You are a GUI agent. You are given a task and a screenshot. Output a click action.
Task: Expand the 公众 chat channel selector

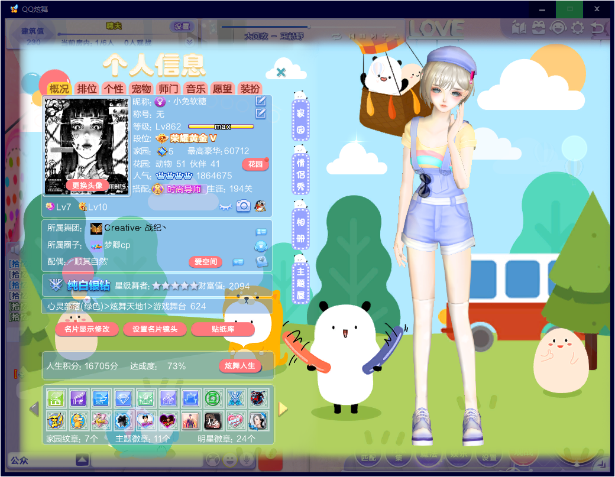coord(82,460)
